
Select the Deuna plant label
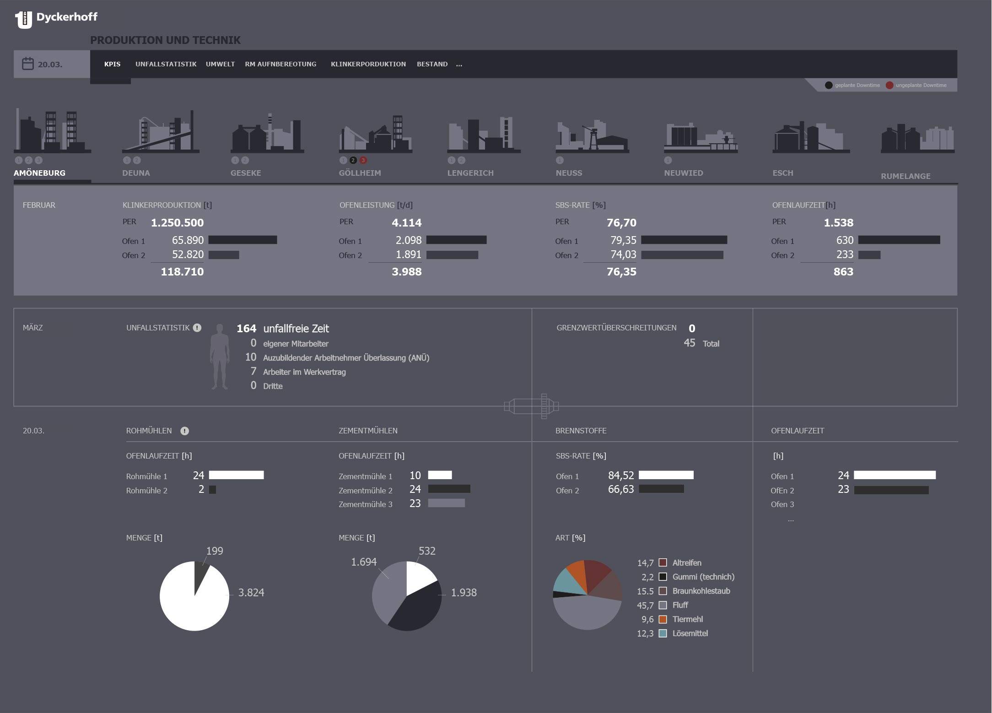[x=136, y=173]
